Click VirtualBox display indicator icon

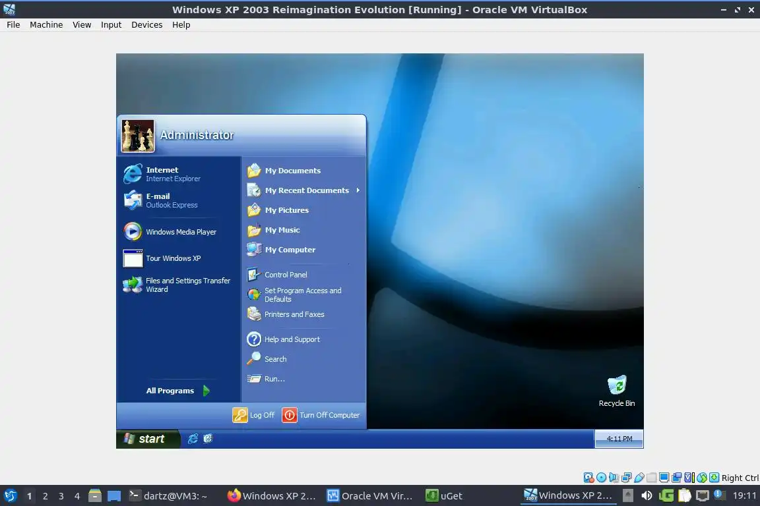664,478
